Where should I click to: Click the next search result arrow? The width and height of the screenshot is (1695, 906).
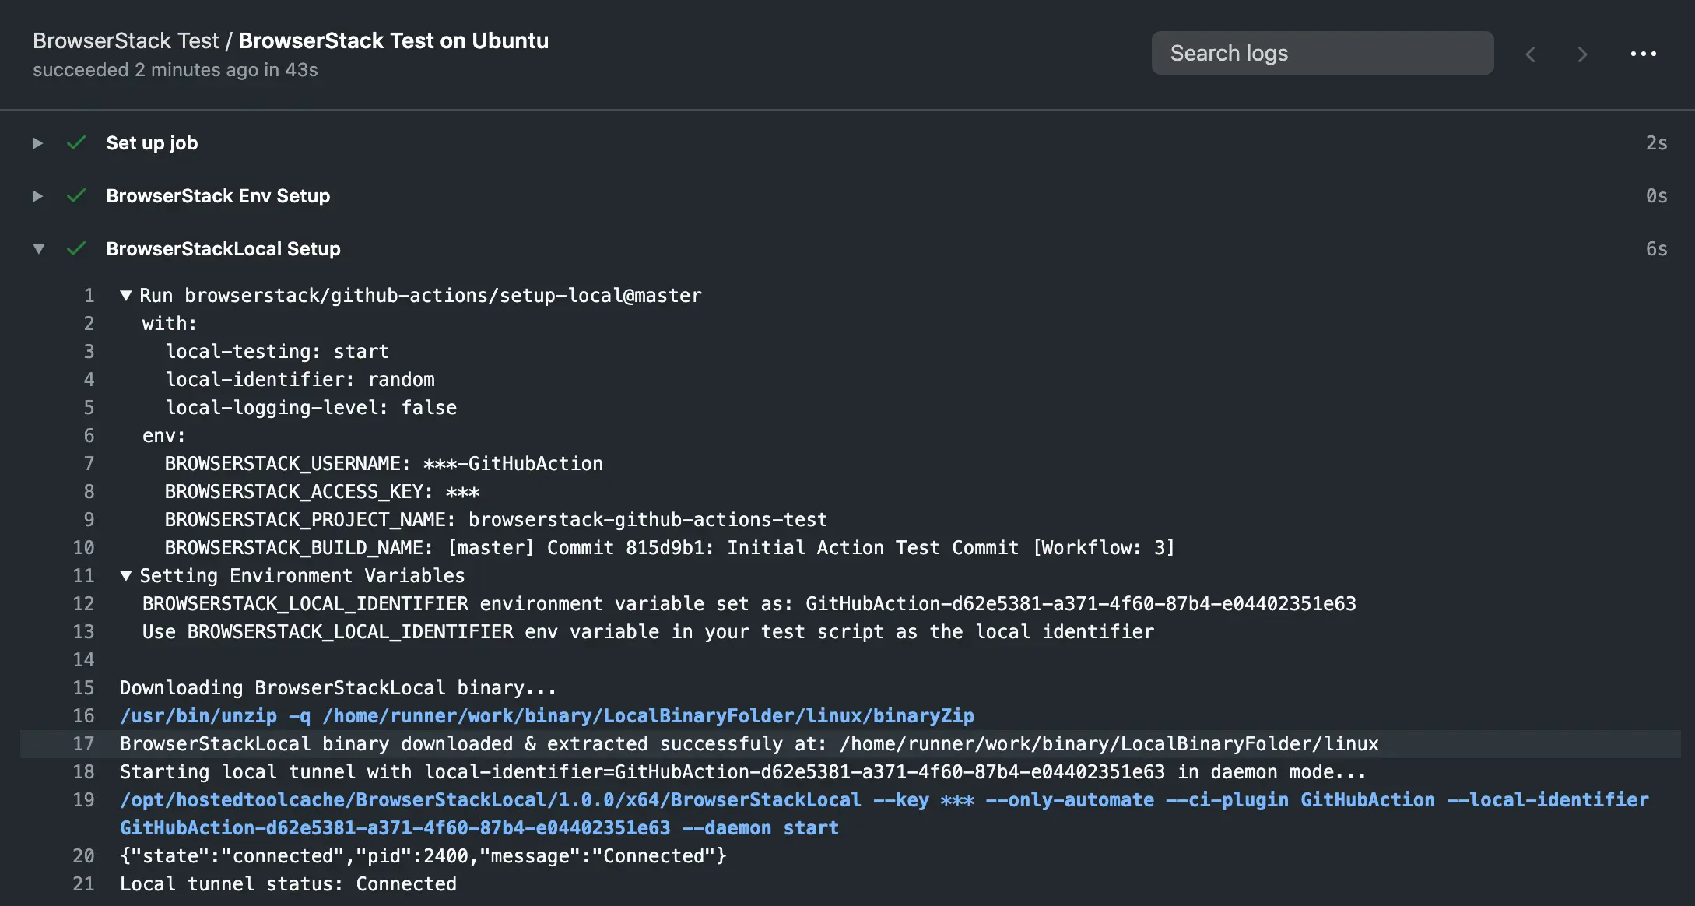(1582, 54)
